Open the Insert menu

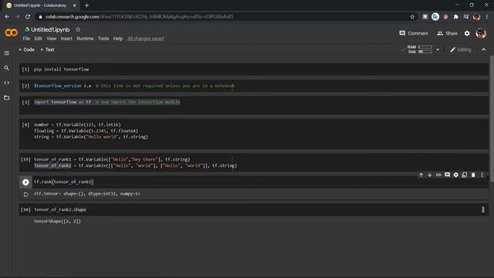tap(66, 39)
